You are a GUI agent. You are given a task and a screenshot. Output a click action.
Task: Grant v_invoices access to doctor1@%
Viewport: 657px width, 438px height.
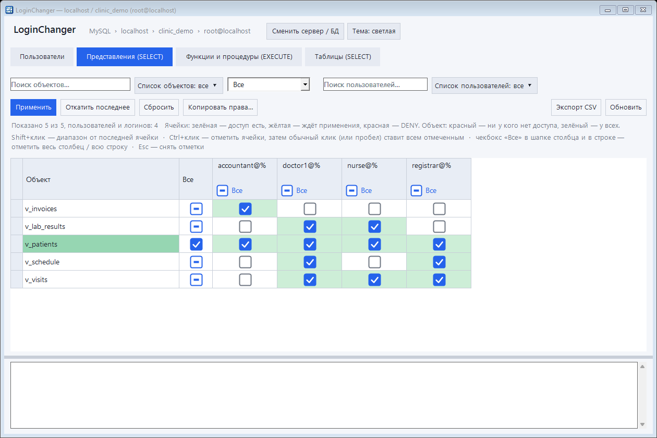click(310, 209)
